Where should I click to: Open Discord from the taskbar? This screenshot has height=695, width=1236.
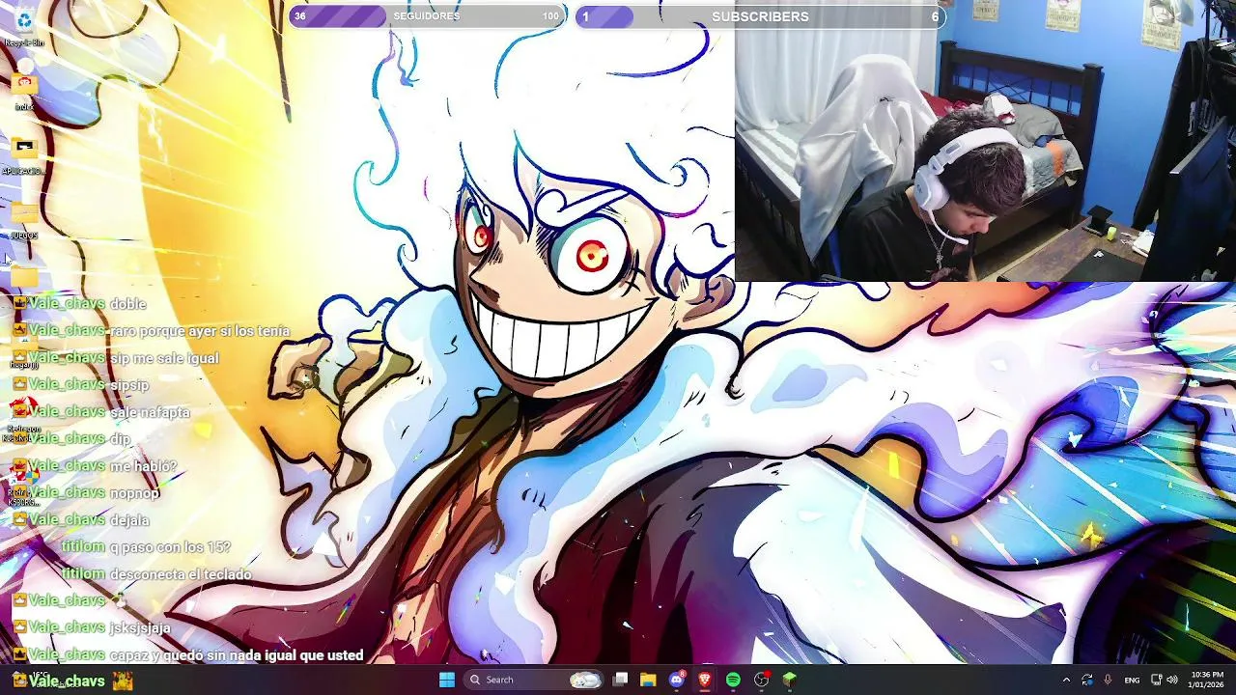click(677, 680)
